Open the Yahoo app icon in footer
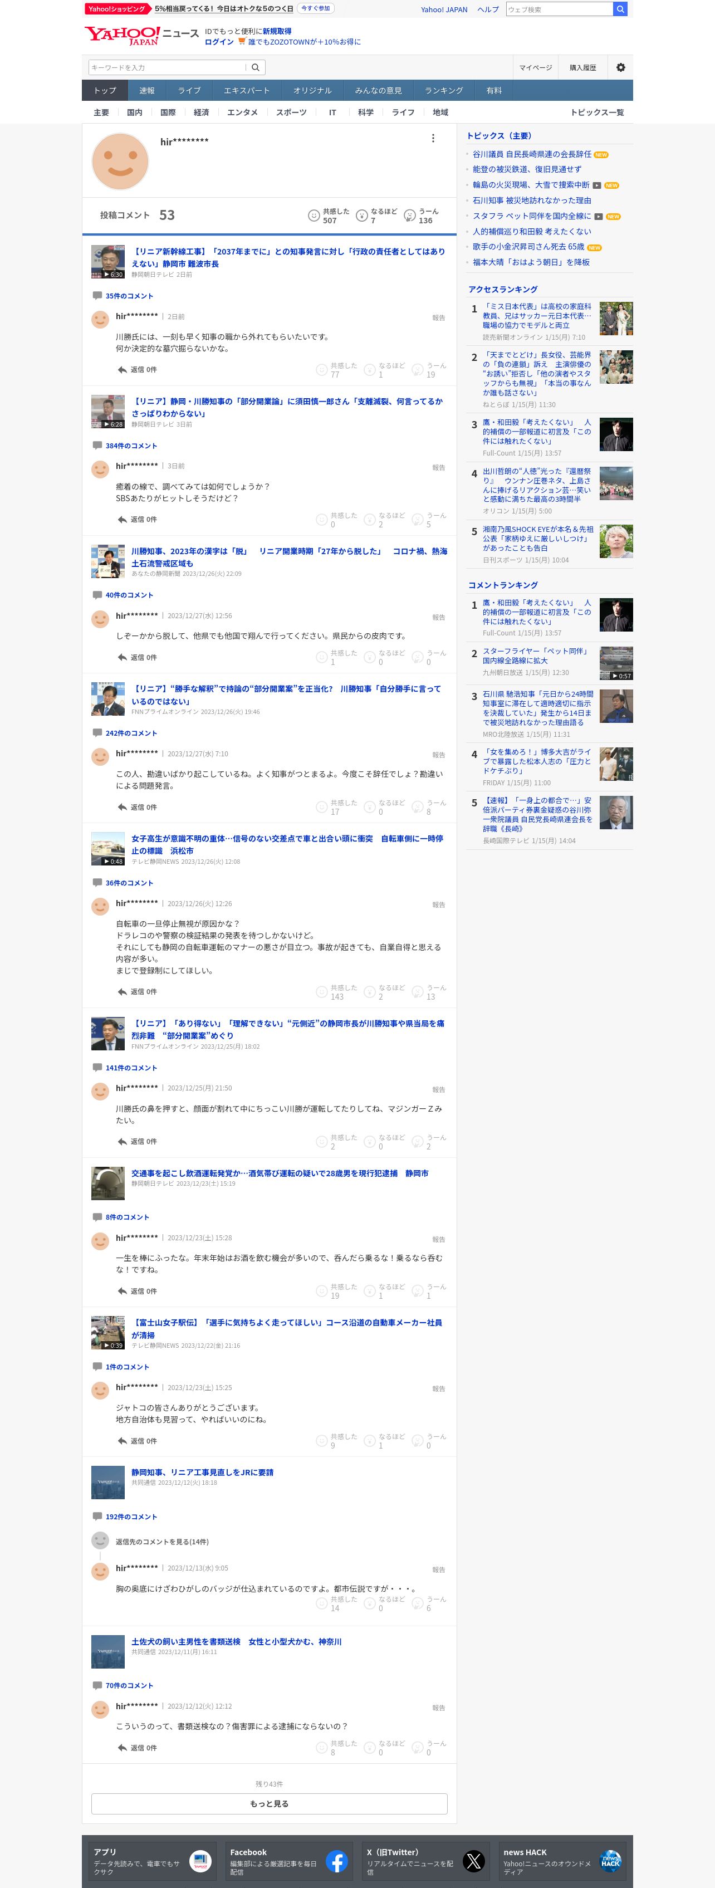715x1888 pixels. tap(200, 1861)
